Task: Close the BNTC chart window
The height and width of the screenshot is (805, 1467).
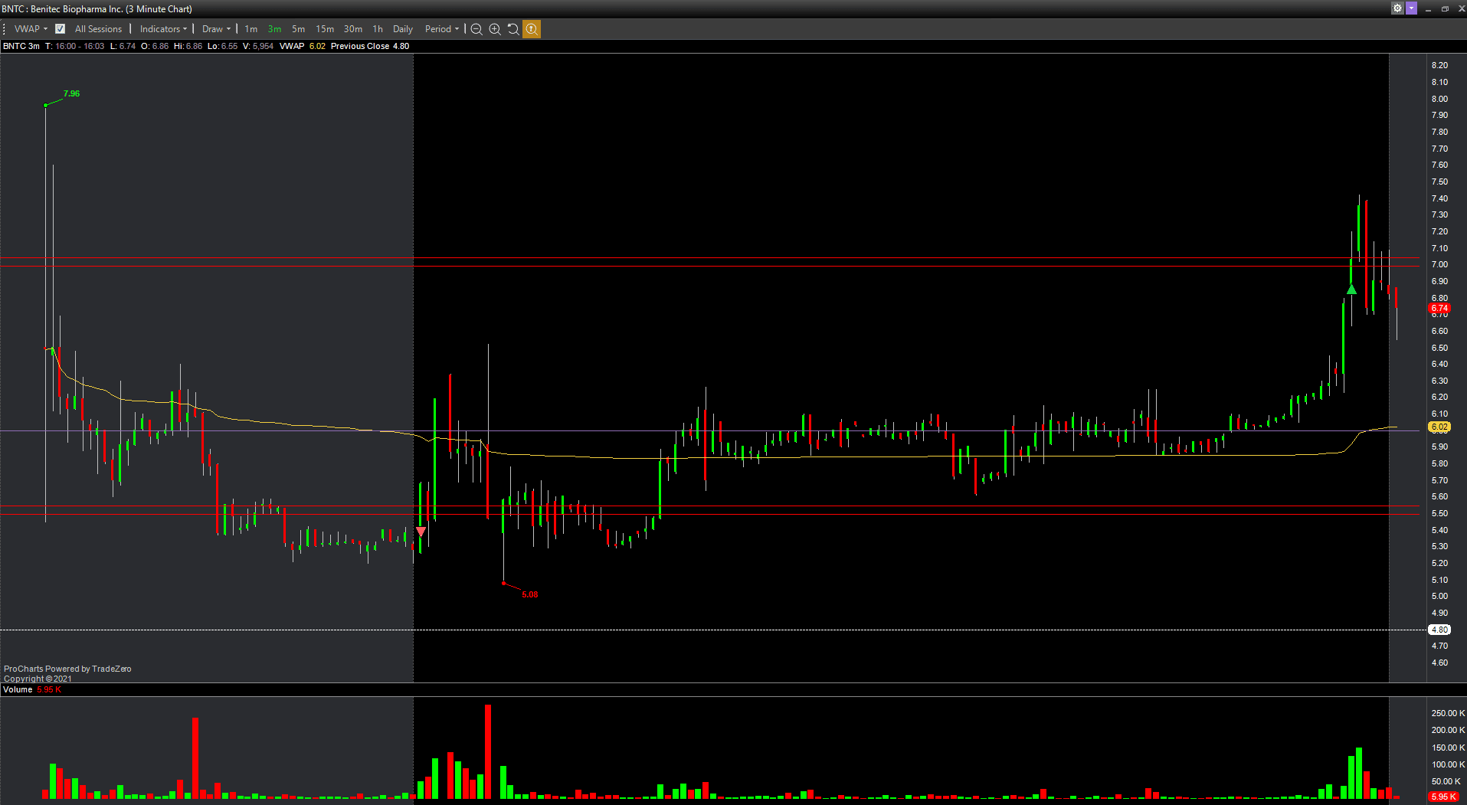Action: (x=1460, y=8)
